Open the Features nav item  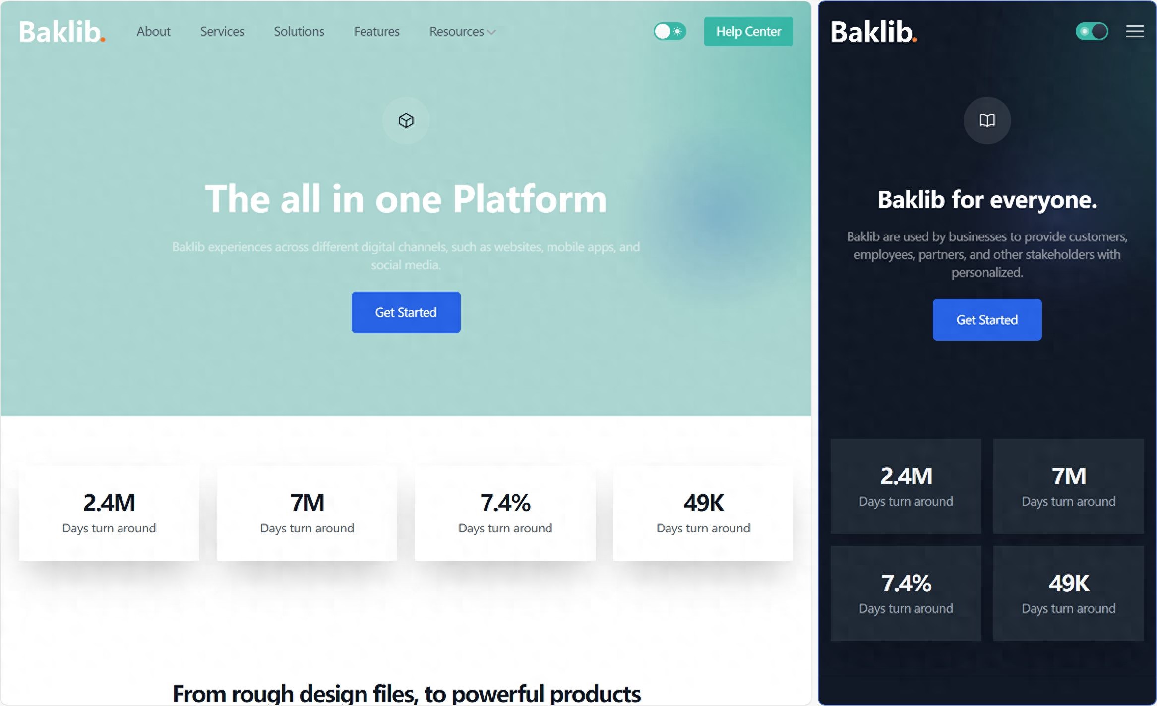point(376,31)
